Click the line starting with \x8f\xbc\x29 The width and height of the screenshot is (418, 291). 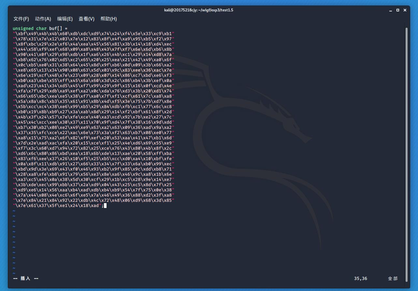[x=94, y=44]
